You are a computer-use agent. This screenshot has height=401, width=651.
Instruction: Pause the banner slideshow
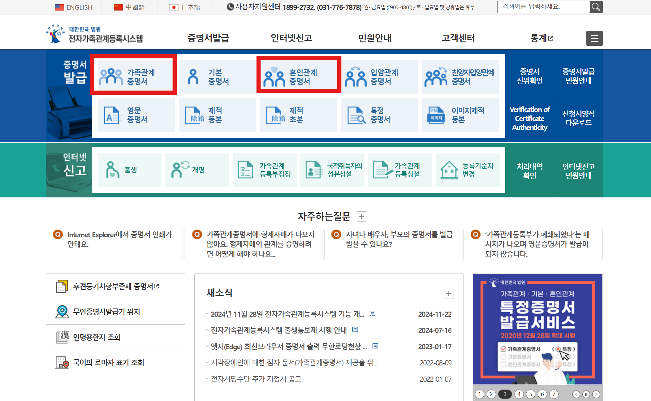pyautogui.click(x=586, y=394)
